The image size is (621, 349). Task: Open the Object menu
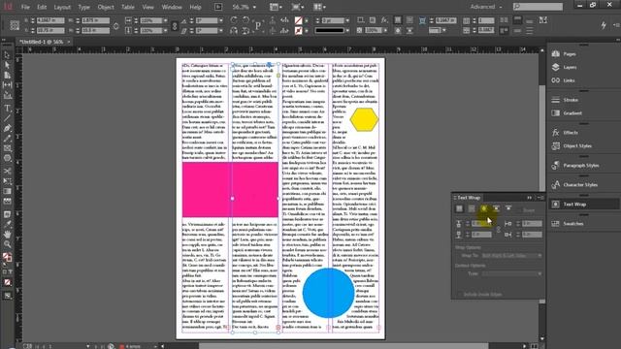(106, 7)
